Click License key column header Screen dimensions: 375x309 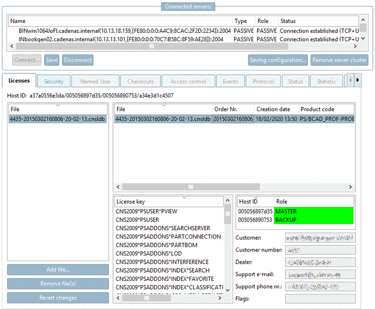(x=169, y=202)
